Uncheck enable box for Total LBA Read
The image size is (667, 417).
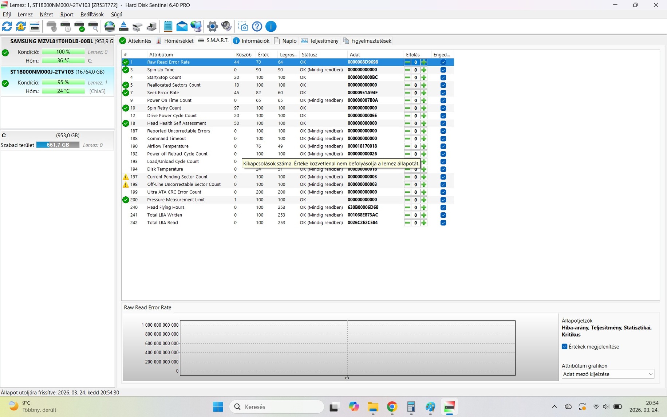[443, 223]
